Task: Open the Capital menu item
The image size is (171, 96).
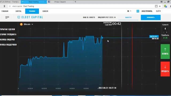Action: [18, 11]
